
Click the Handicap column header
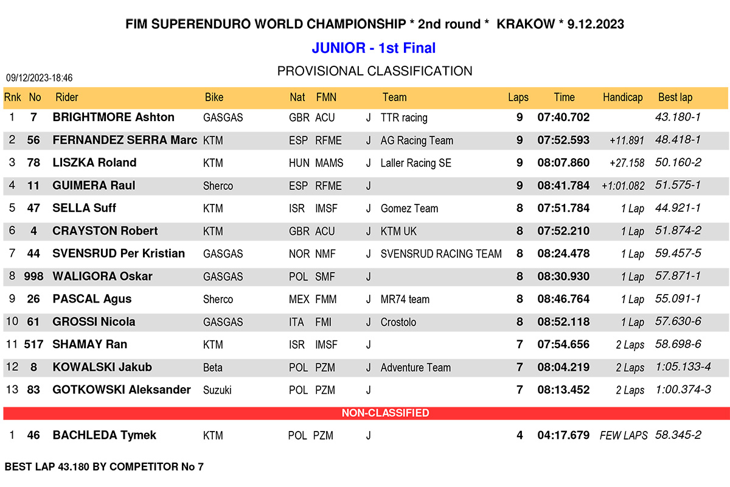click(623, 97)
